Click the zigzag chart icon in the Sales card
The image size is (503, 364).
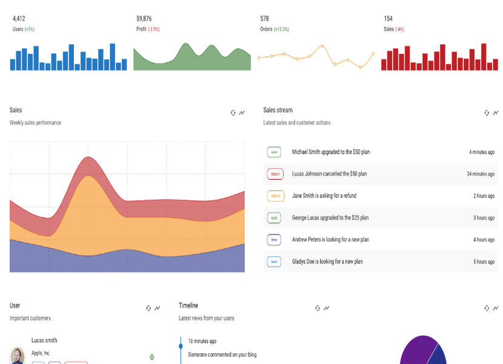coord(242,112)
